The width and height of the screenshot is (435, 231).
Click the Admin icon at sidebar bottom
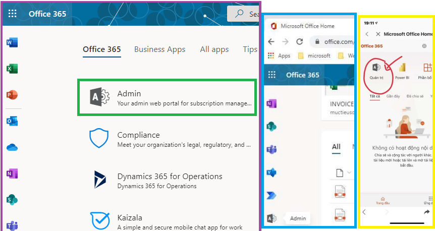click(x=271, y=218)
